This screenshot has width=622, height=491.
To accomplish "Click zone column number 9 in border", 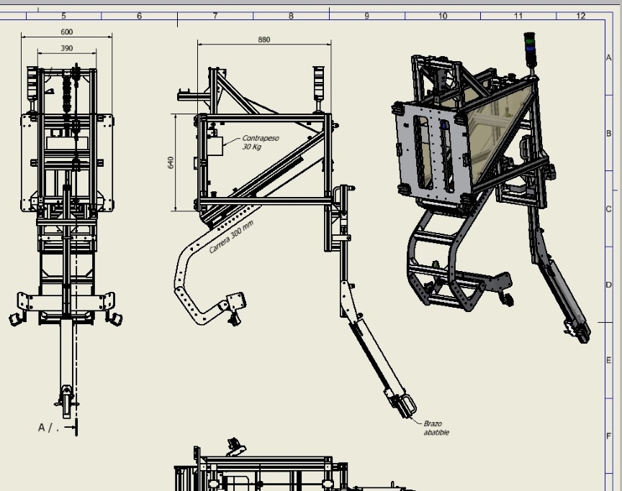I will pyautogui.click(x=366, y=16).
